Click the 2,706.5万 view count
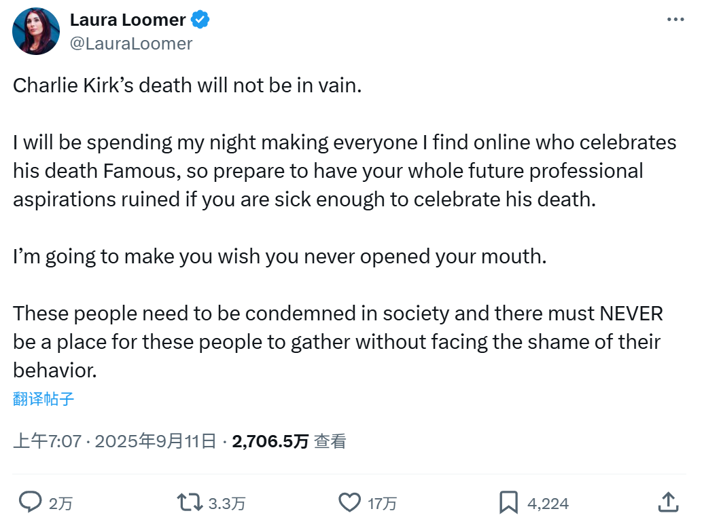 point(270,442)
